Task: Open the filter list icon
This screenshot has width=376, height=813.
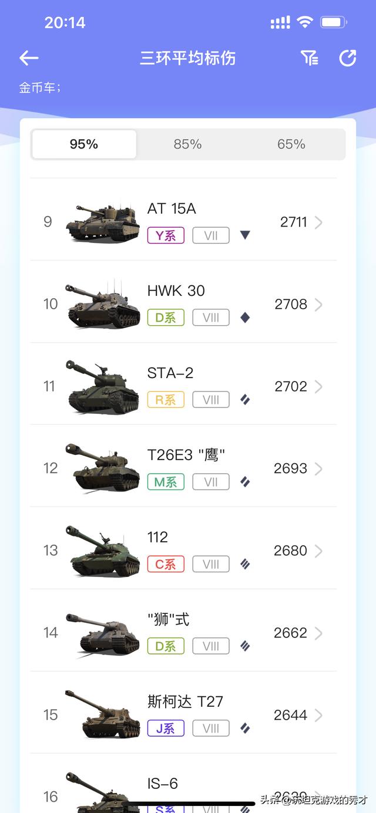Action: (x=309, y=58)
